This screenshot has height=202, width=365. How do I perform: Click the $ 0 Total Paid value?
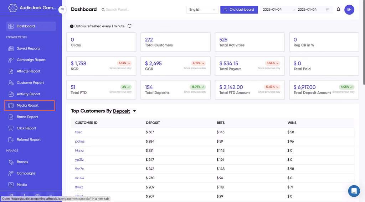[297, 63]
